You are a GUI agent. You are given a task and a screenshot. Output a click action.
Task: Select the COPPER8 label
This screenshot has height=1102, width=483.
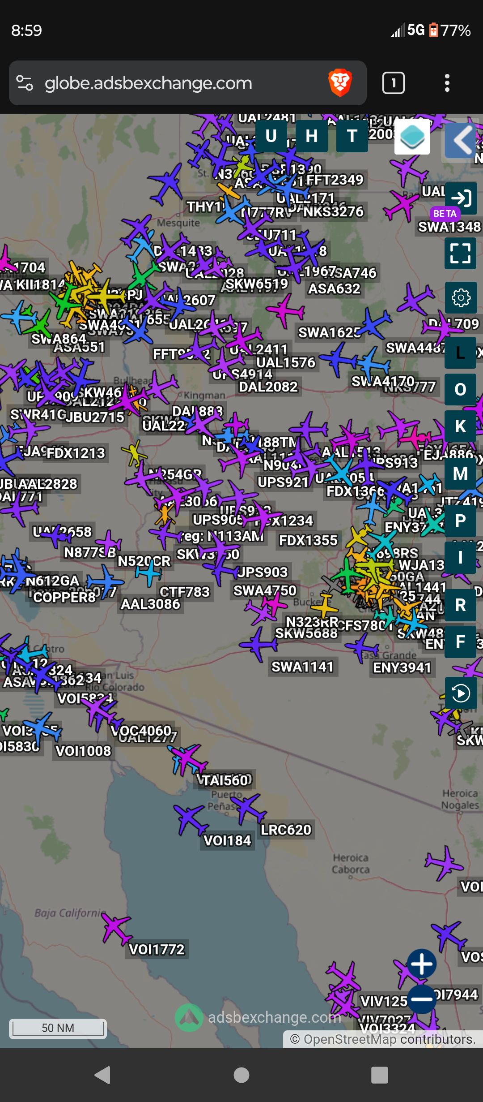click(64, 597)
